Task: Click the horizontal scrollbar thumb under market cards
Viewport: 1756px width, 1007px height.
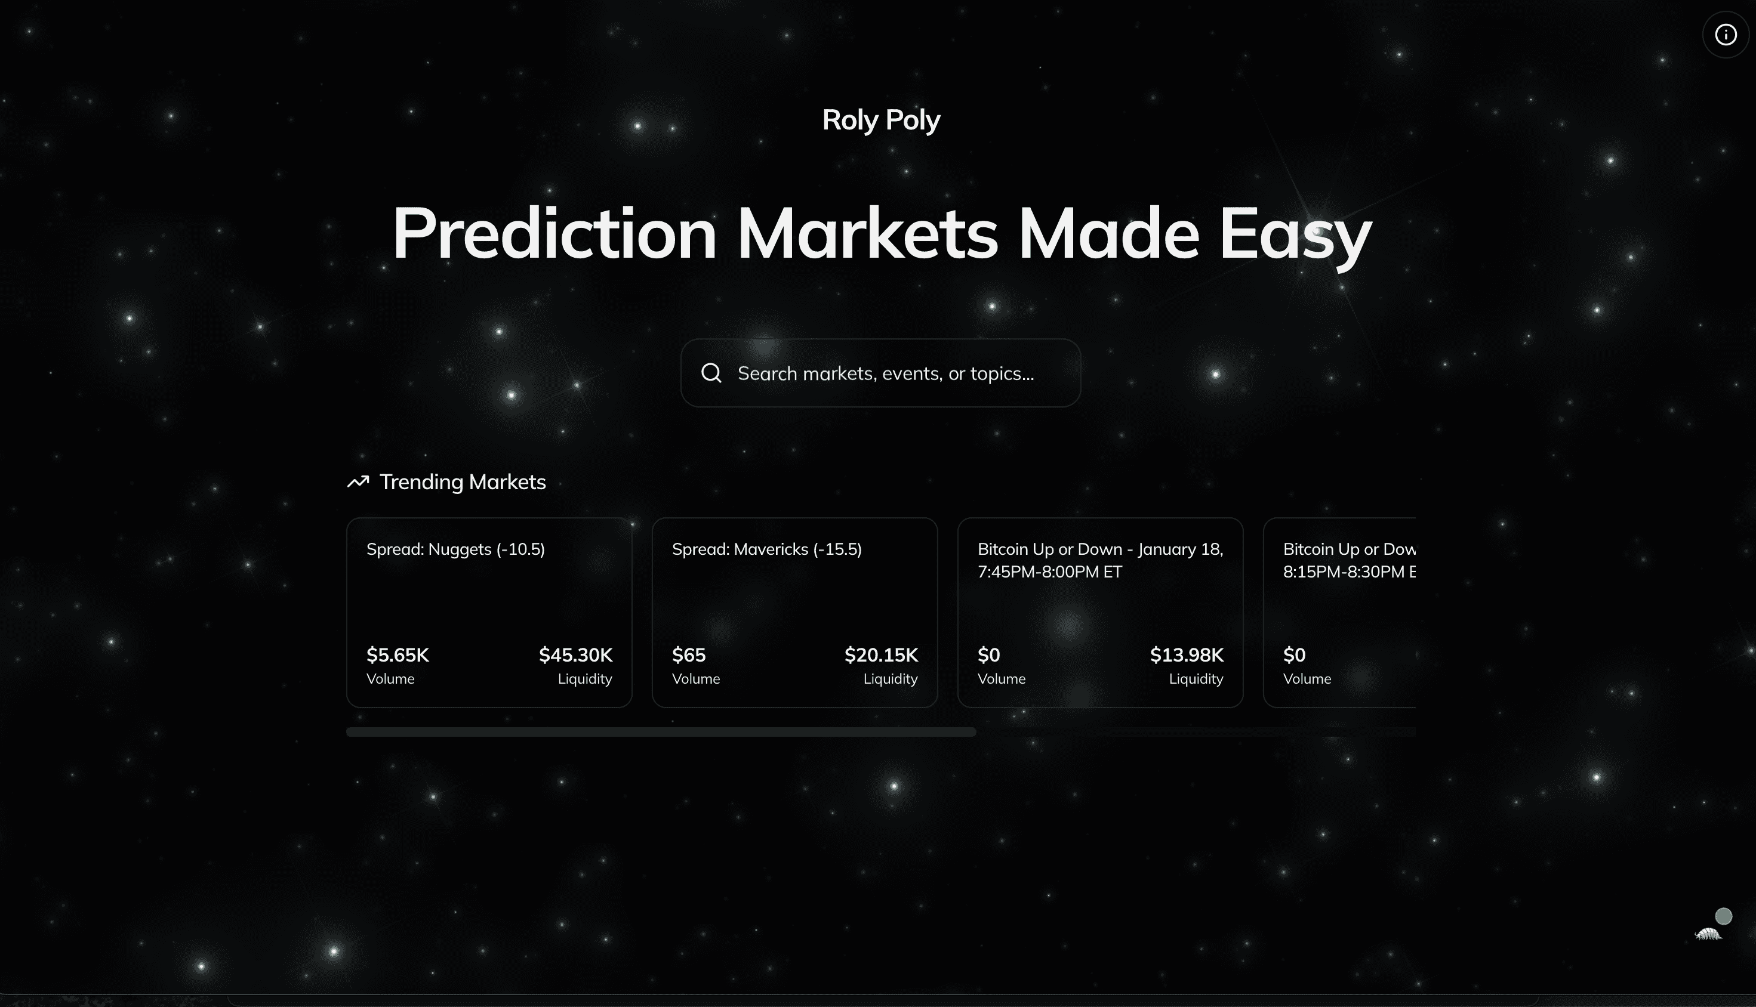Action: click(x=661, y=732)
